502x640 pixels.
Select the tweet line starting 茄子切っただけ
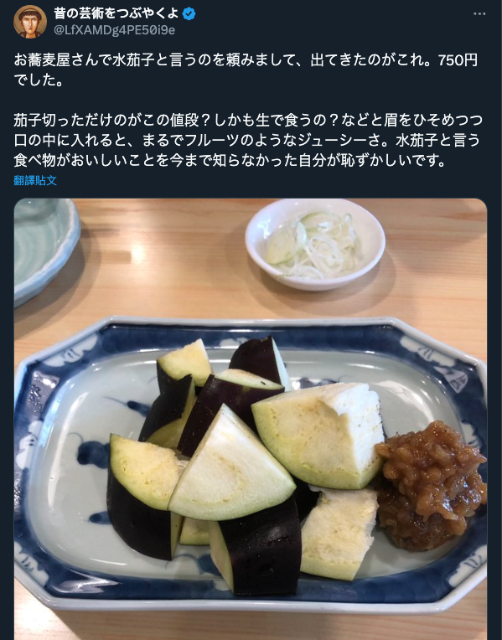click(x=248, y=121)
